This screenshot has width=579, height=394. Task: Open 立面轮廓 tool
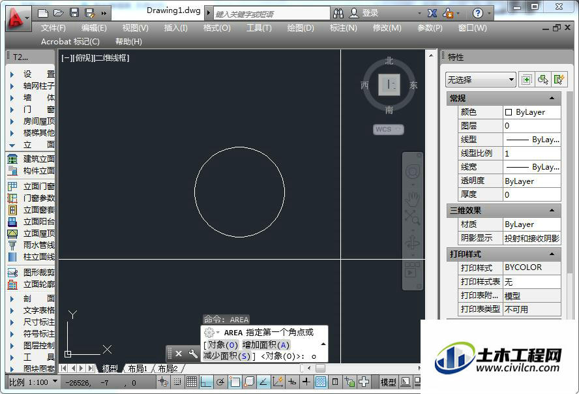31,284
